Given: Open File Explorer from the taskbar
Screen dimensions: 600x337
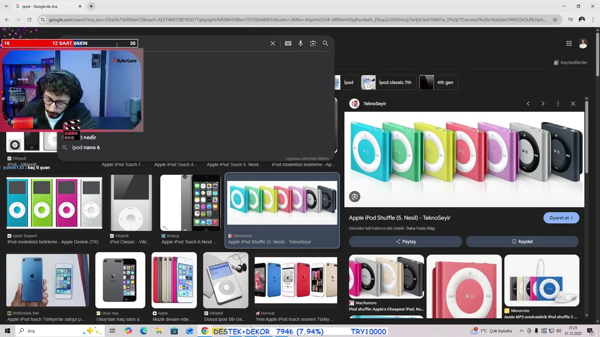Looking at the screenshot, I should pos(159,331).
